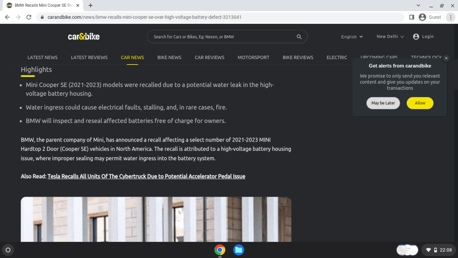Click the battery icon in tray

pyautogui.click(x=435, y=250)
